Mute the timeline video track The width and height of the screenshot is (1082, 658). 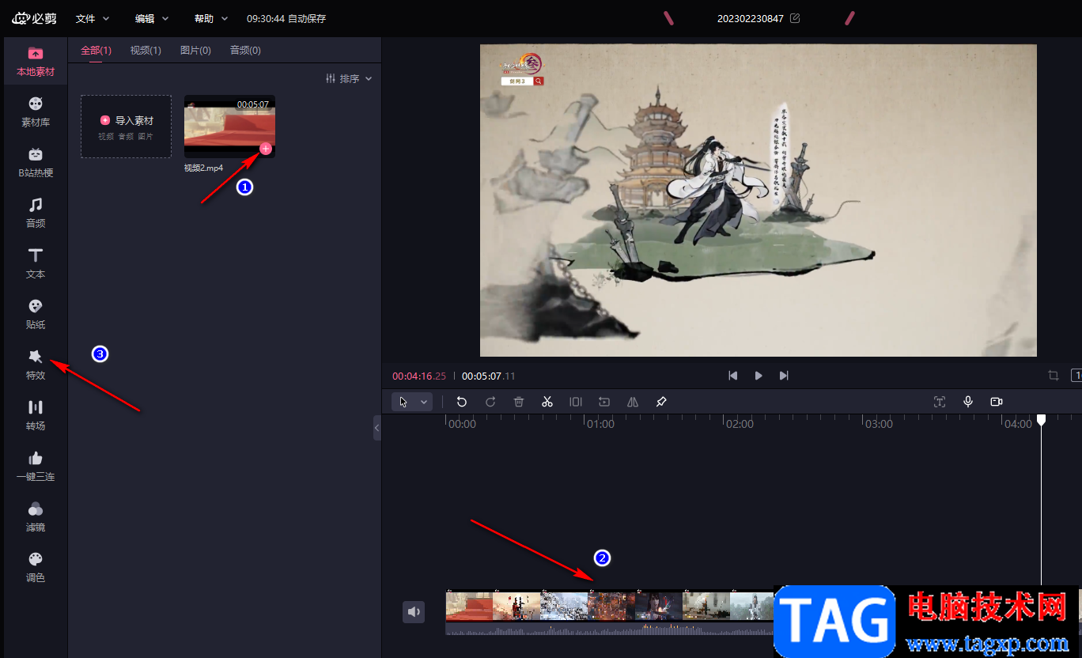pyautogui.click(x=414, y=611)
